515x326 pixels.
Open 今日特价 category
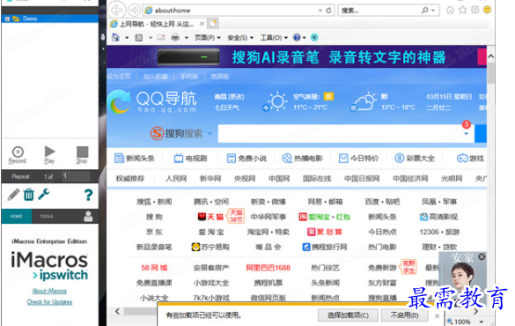click(358, 159)
